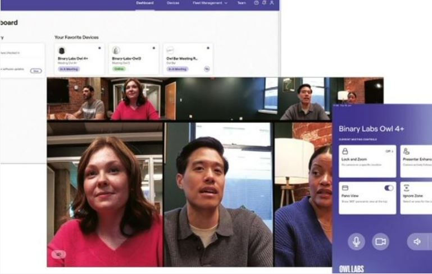Image resolution: width=432 pixels, height=274 pixels.
Task: Open the help icon in navbar
Action: coord(256,3)
